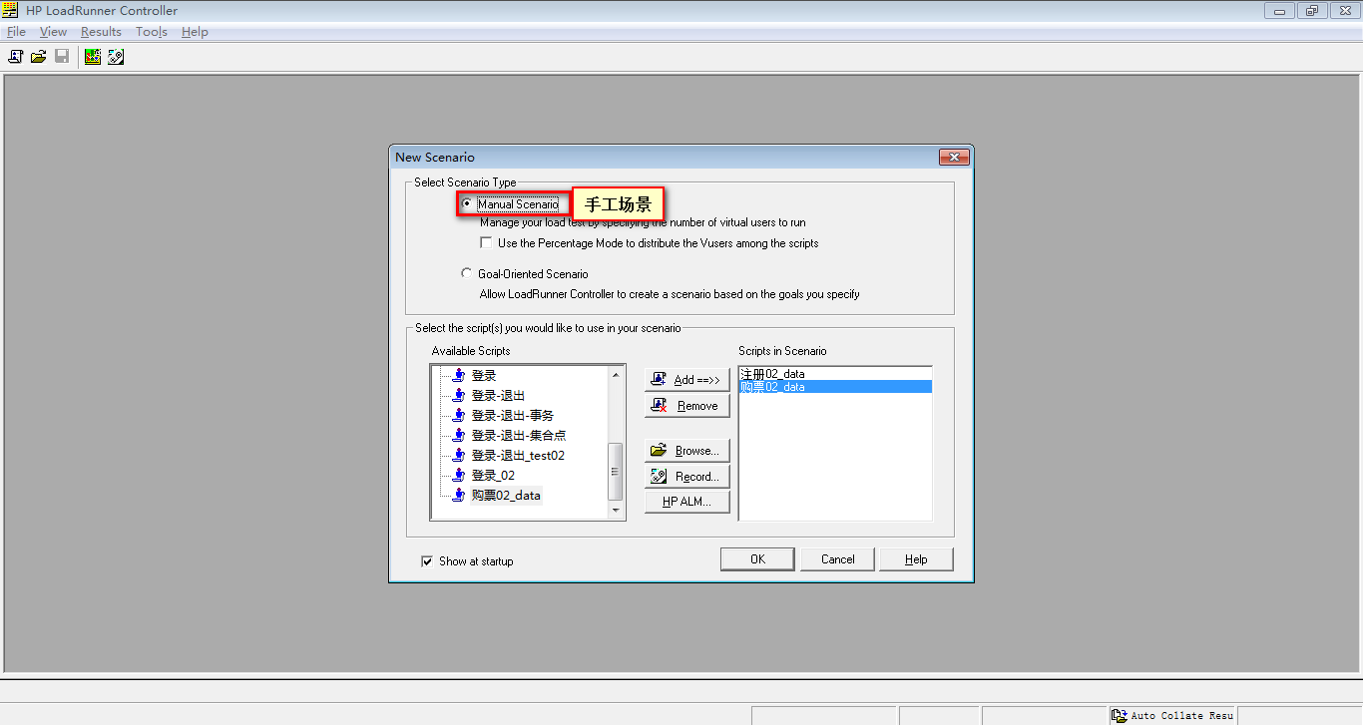Image resolution: width=1363 pixels, height=725 pixels.
Task: Select the 登录-退出-事务 script
Action: [x=512, y=415]
